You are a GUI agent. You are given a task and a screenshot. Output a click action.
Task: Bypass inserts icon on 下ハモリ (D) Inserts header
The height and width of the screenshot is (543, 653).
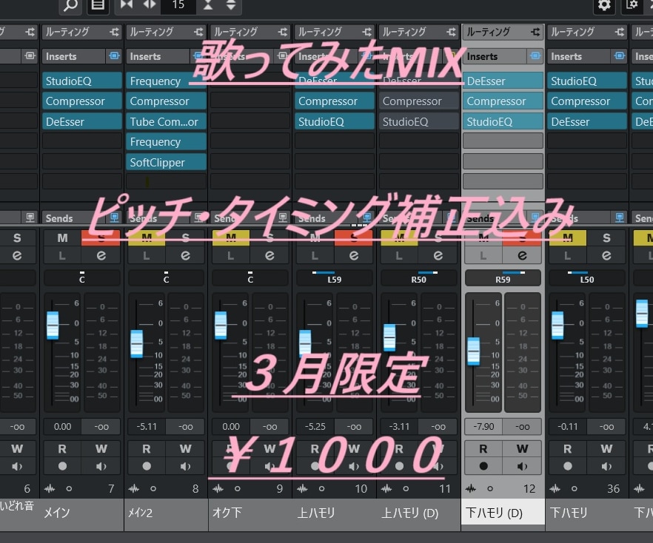[535, 55]
